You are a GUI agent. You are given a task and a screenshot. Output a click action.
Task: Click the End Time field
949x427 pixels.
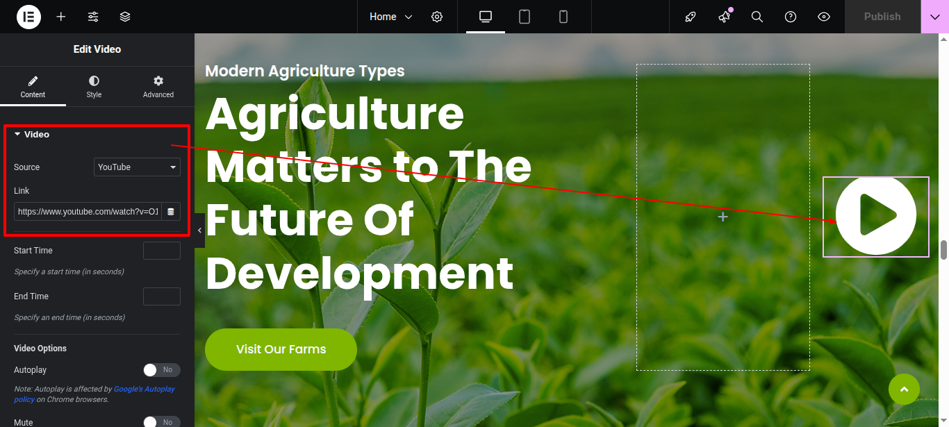tap(161, 296)
